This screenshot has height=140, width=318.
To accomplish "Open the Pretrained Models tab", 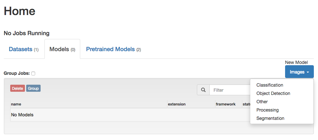I will (x=113, y=49).
